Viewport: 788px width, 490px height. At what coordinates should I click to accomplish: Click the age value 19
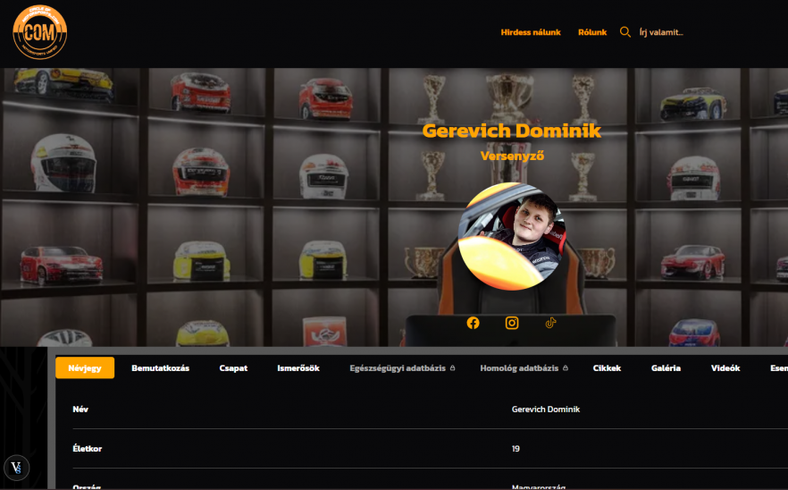point(516,448)
